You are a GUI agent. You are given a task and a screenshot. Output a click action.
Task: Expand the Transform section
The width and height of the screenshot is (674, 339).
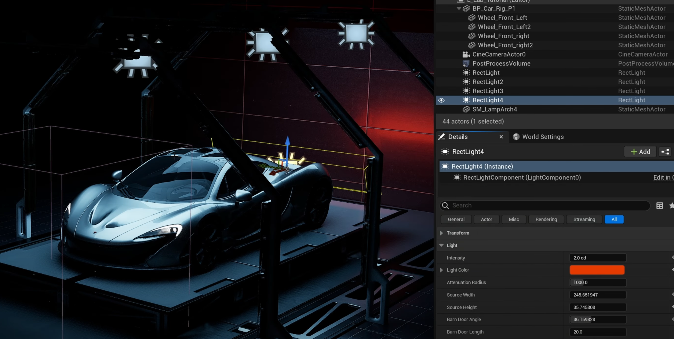click(x=441, y=233)
